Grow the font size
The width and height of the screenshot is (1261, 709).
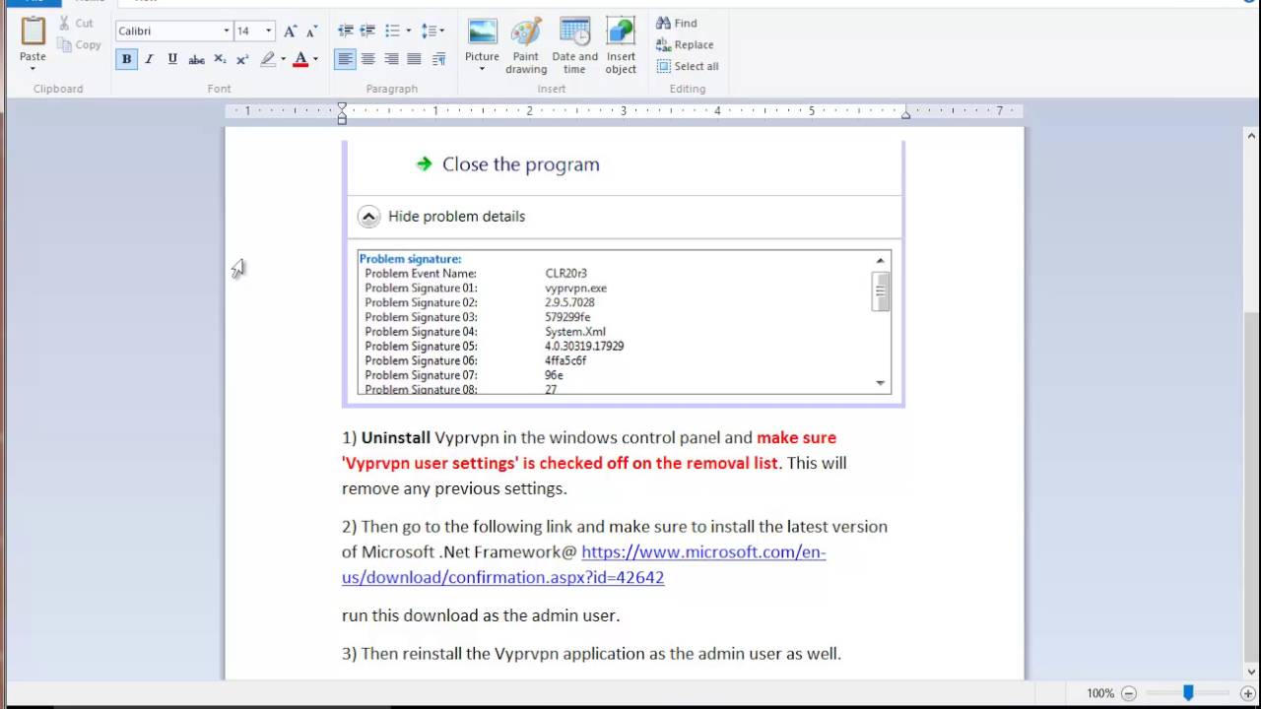point(290,32)
